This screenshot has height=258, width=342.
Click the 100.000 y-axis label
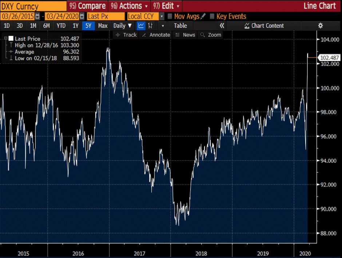(330, 88)
